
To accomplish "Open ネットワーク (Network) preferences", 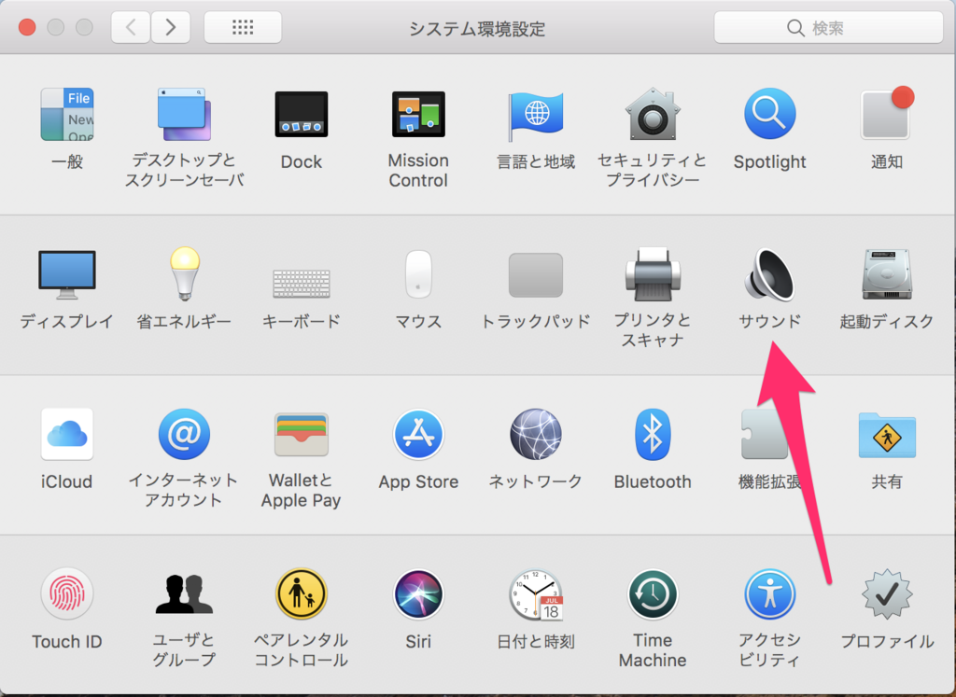I will click(x=535, y=435).
